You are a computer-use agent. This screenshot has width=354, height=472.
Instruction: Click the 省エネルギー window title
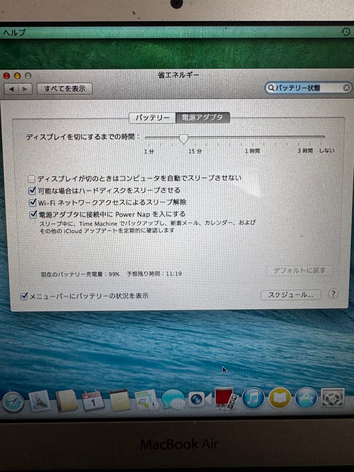click(178, 75)
